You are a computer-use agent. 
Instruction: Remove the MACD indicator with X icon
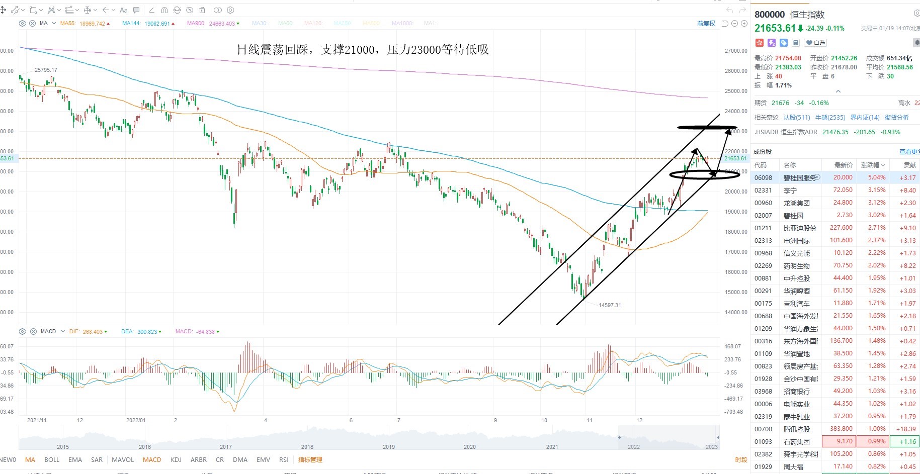pyautogui.click(x=33, y=332)
